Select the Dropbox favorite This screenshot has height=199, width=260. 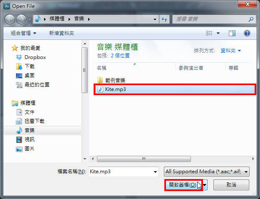(x=31, y=57)
